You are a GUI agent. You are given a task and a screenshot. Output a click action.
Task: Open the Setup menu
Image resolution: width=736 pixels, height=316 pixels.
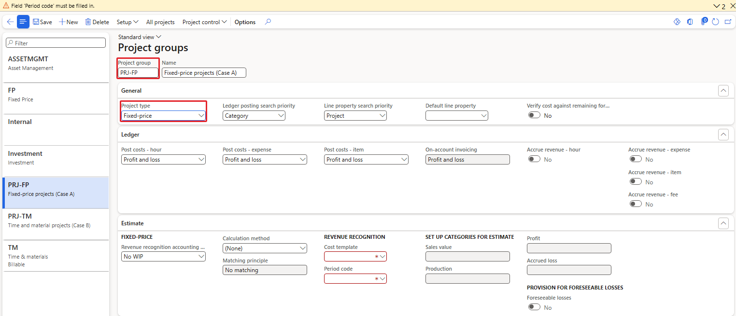[x=127, y=22]
